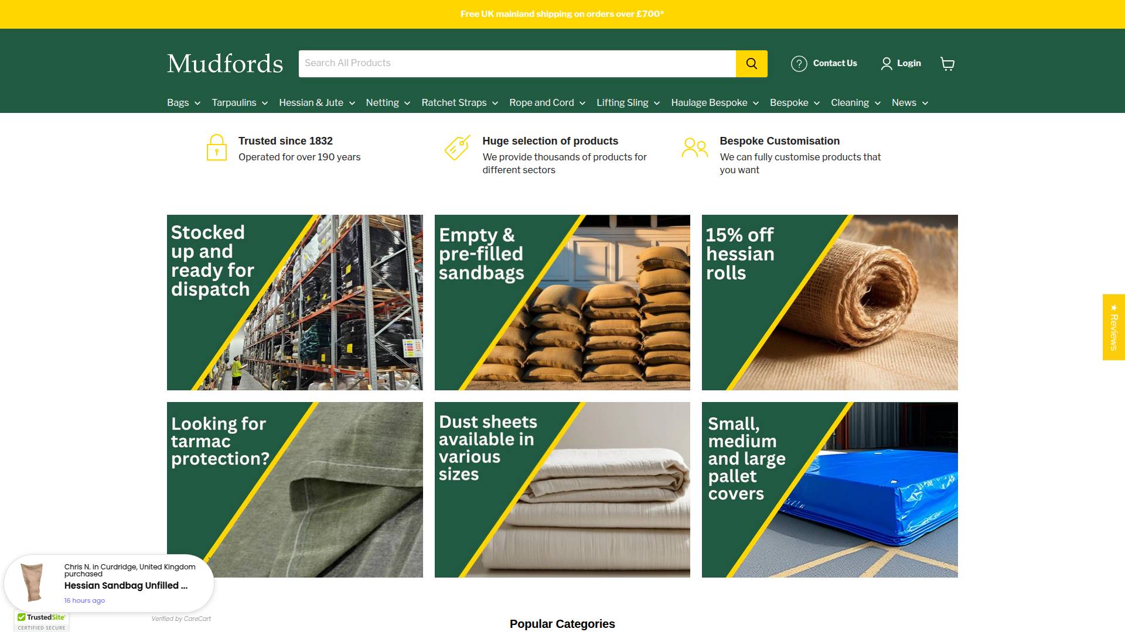Click the yellow search magnifier button
This screenshot has width=1125, height=632.
pos(751,63)
